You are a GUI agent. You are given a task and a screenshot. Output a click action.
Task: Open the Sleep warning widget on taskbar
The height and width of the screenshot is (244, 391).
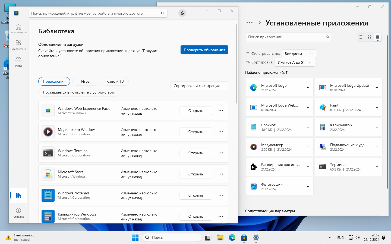pyautogui.click(x=20, y=237)
